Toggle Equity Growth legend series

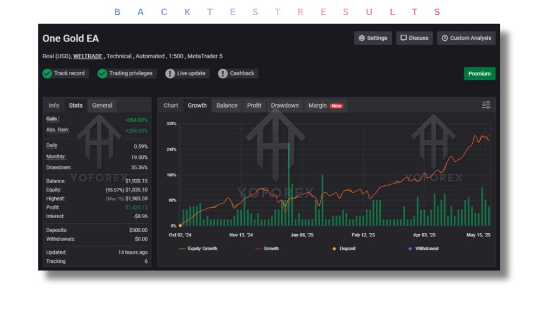tap(198, 248)
